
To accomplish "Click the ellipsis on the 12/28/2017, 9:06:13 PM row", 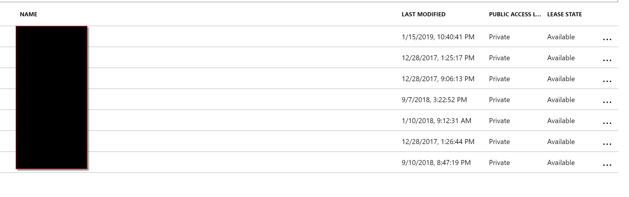I will click(607, 81).
